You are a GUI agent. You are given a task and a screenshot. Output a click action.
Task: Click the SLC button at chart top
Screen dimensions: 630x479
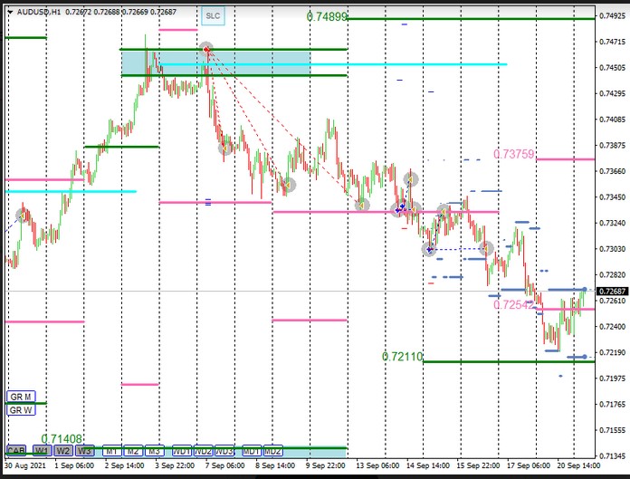pos(212,16)
